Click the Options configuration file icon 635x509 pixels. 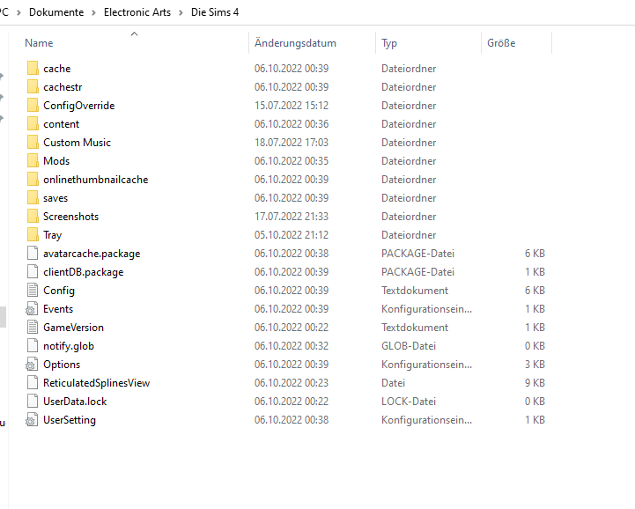click(32, 365)
